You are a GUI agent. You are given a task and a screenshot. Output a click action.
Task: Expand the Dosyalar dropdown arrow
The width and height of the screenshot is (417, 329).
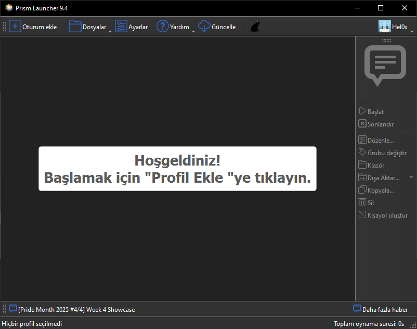(x=110, y=31)
